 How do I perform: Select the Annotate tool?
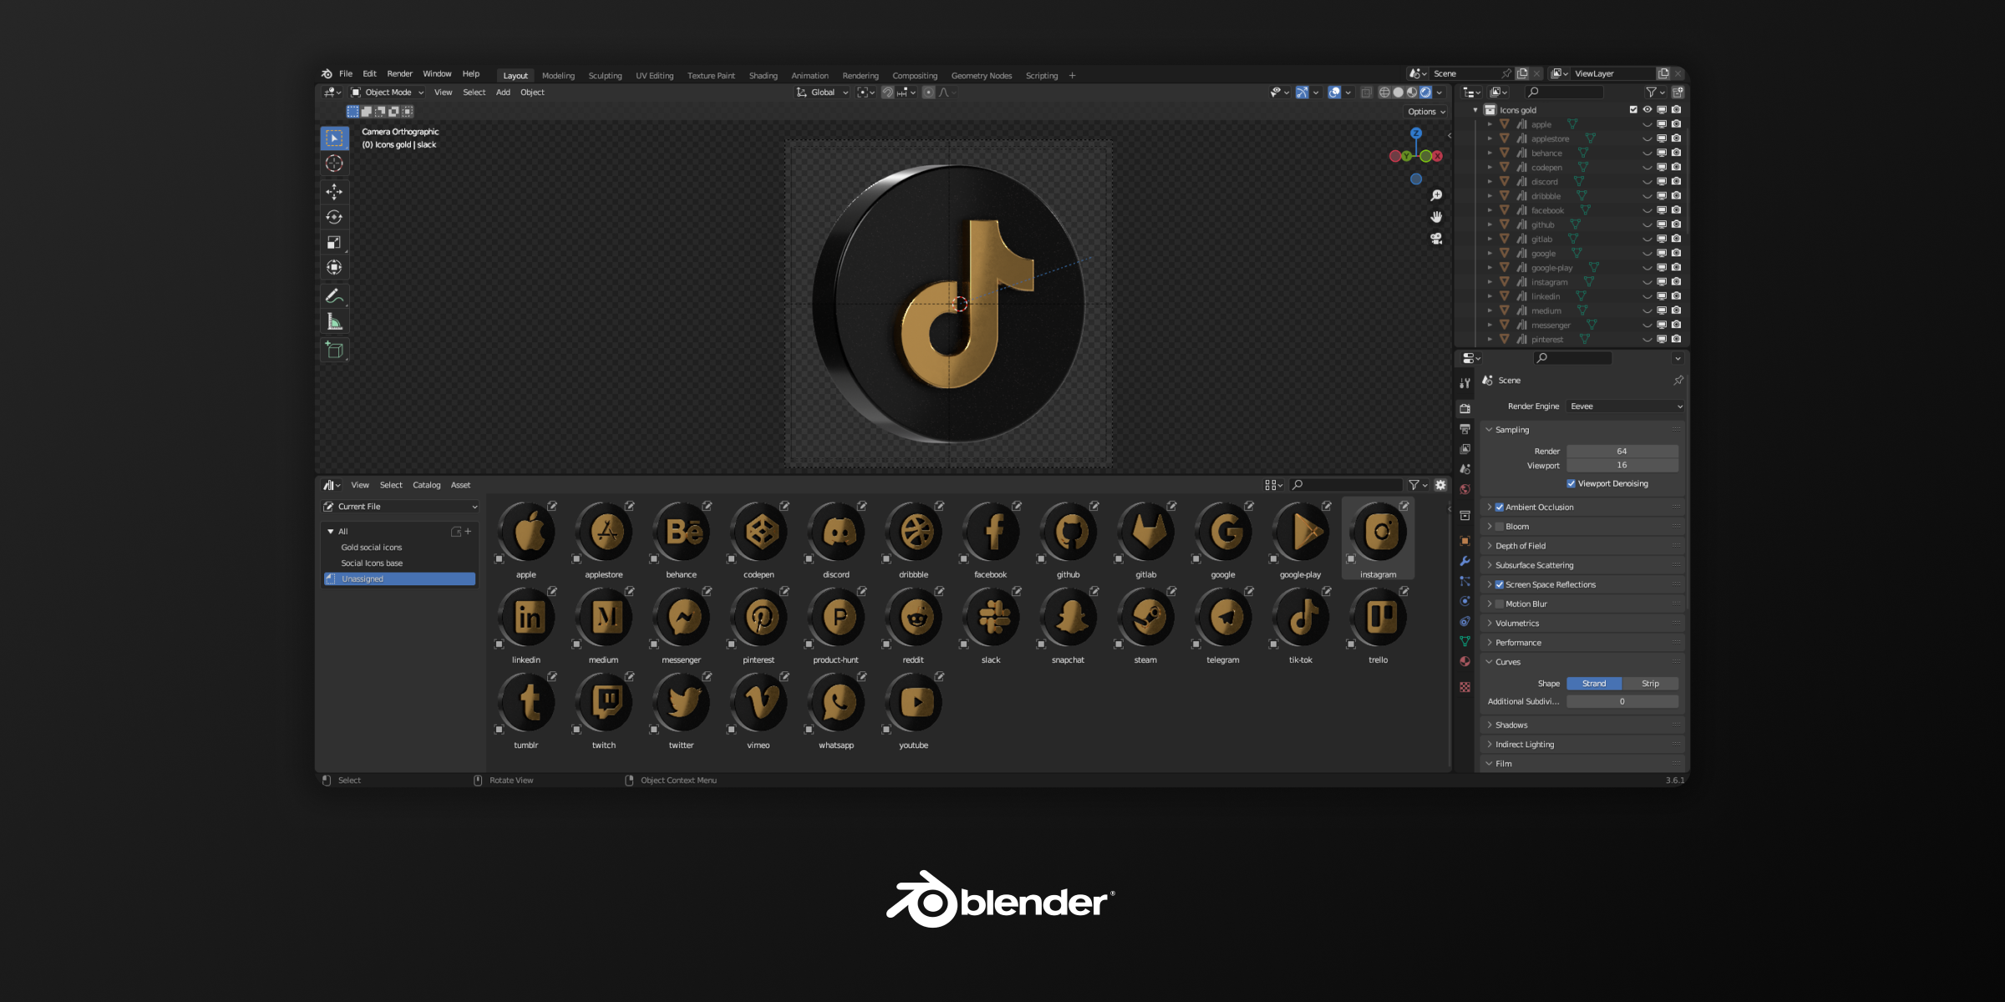[334, 296]
